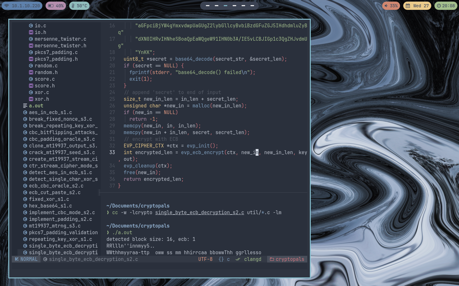Screen dimensions: 459x286
Task: Click C icon next to random.c
Action: (x=31, y=65)
